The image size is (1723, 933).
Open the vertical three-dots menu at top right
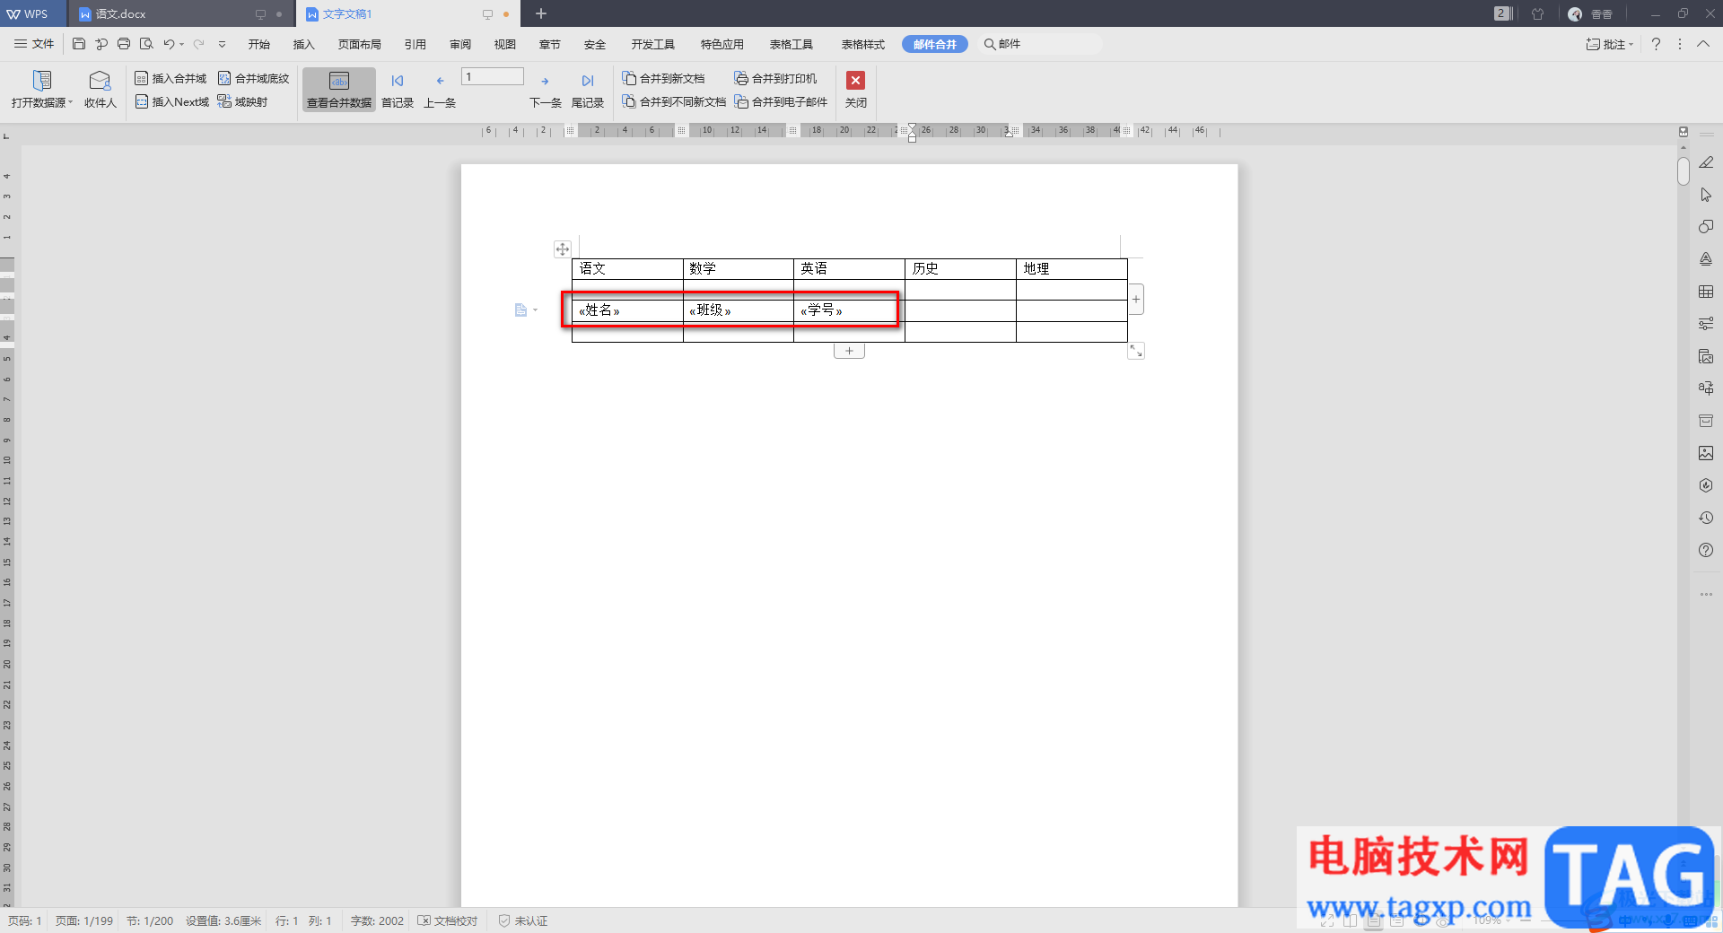1680,44
